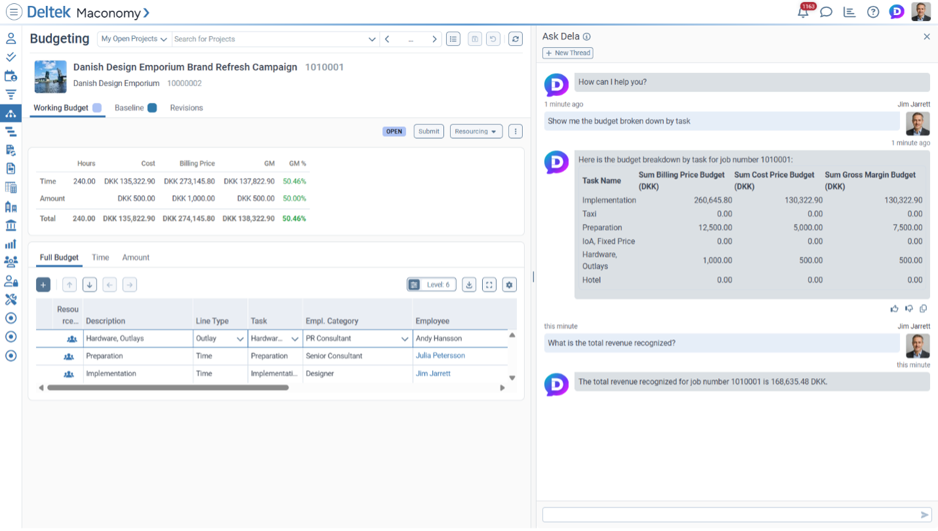Image resolution: width=938 pixels, height=531 pixels.
Task: Switch to the Baseline tab
Action: point(129,108)
